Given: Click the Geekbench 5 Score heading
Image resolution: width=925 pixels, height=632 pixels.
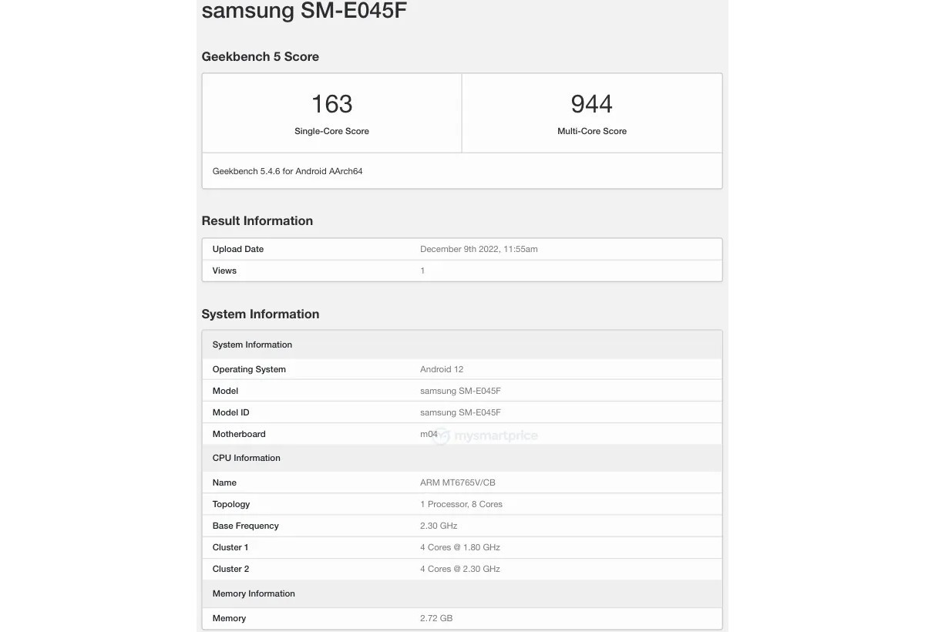Looking at the screenshot, I should click(260, 56).
